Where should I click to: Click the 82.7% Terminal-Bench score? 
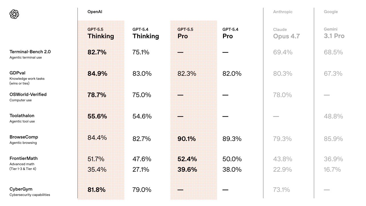(97, 52)
